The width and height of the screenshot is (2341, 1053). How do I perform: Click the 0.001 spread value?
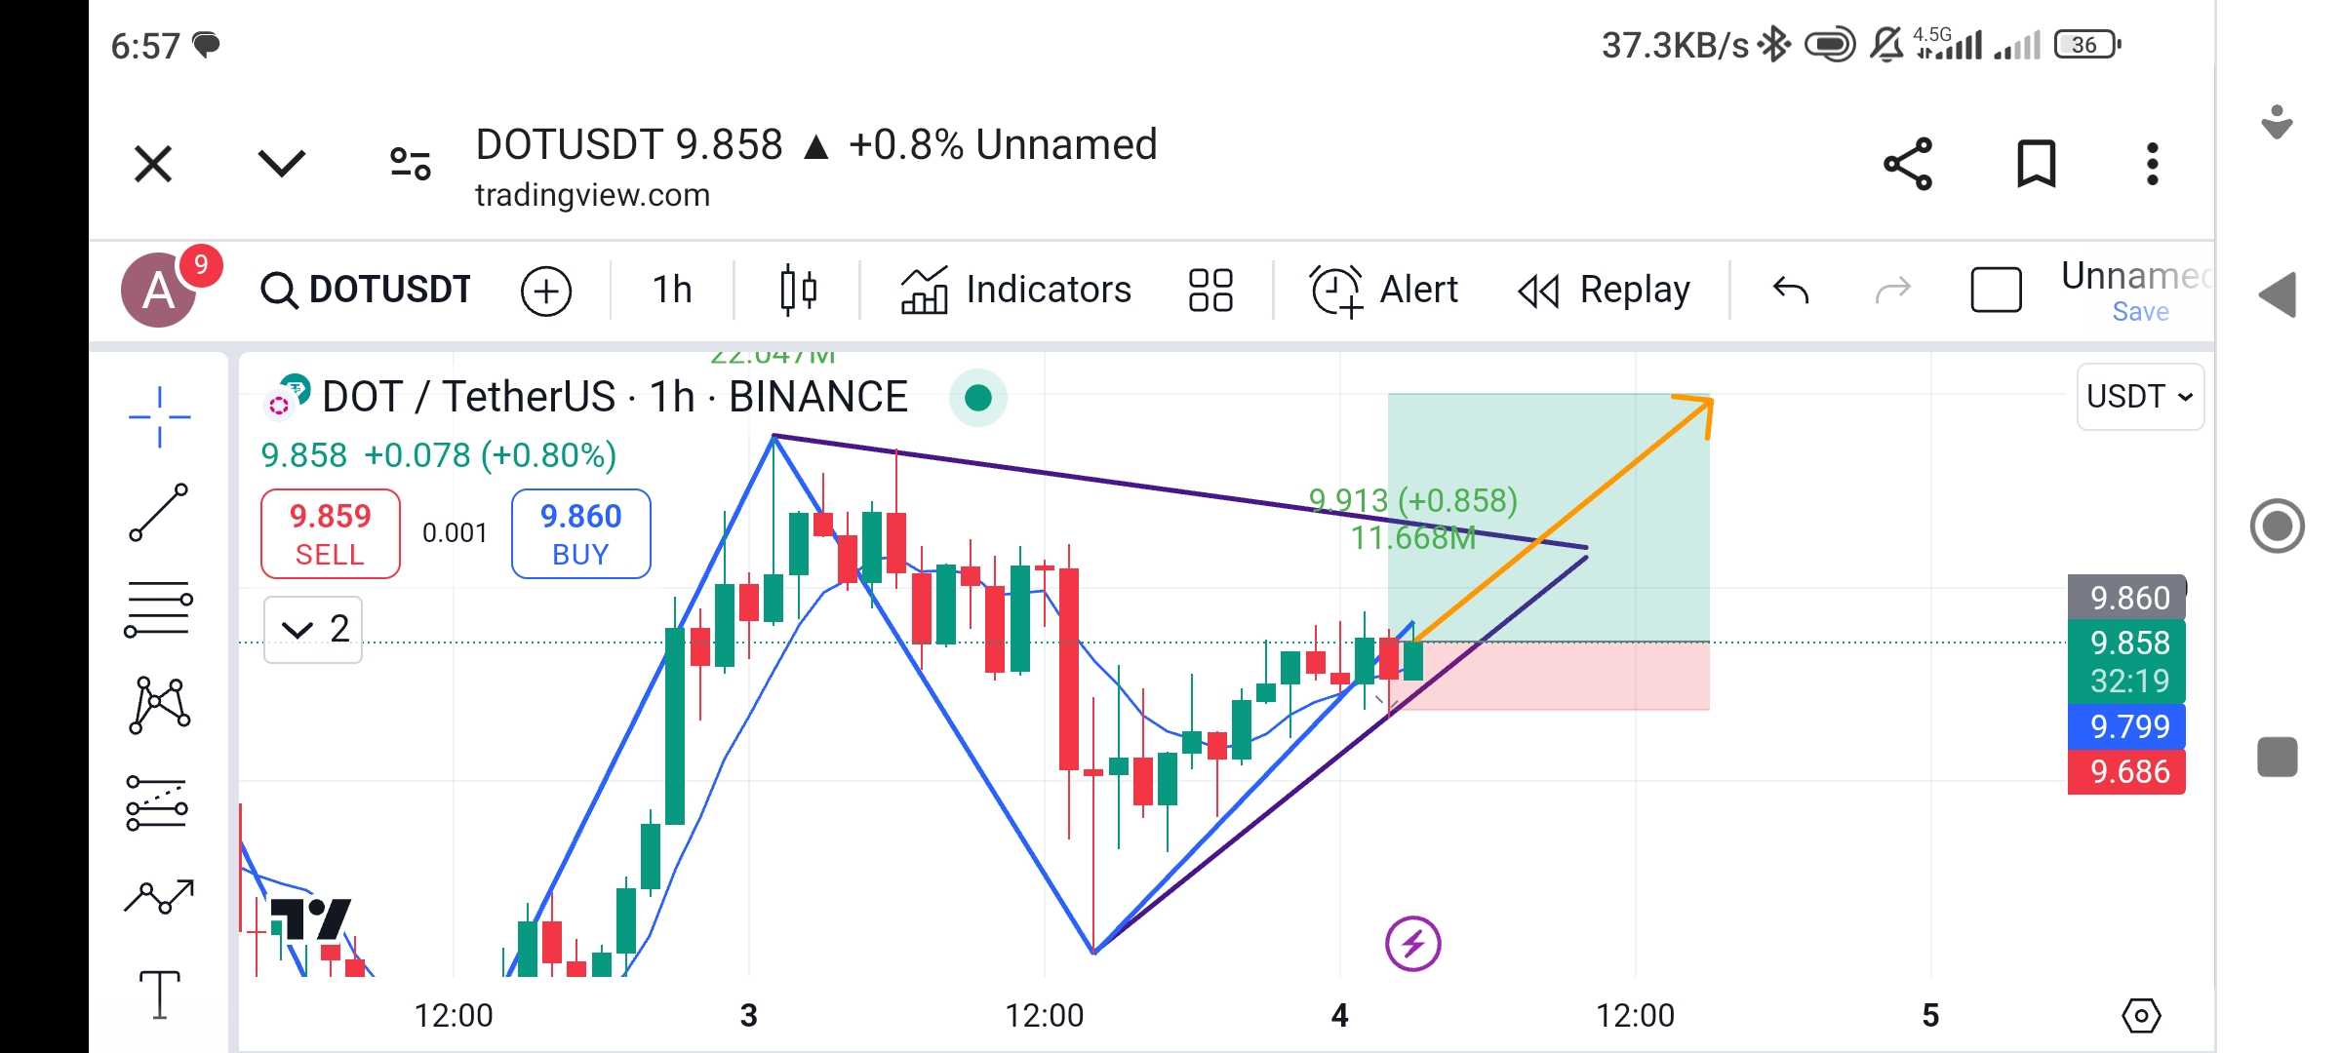pyautogui.click(x=455, y=533)
